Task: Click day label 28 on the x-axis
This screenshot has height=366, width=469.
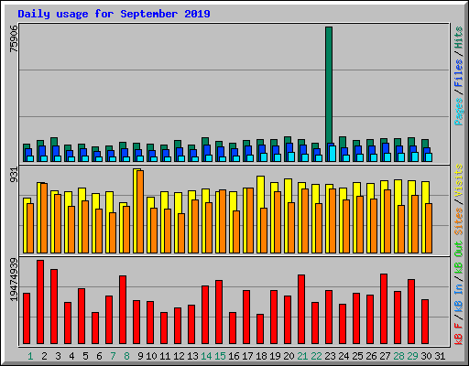Action: pyautogui.click(x=398, y=356)
